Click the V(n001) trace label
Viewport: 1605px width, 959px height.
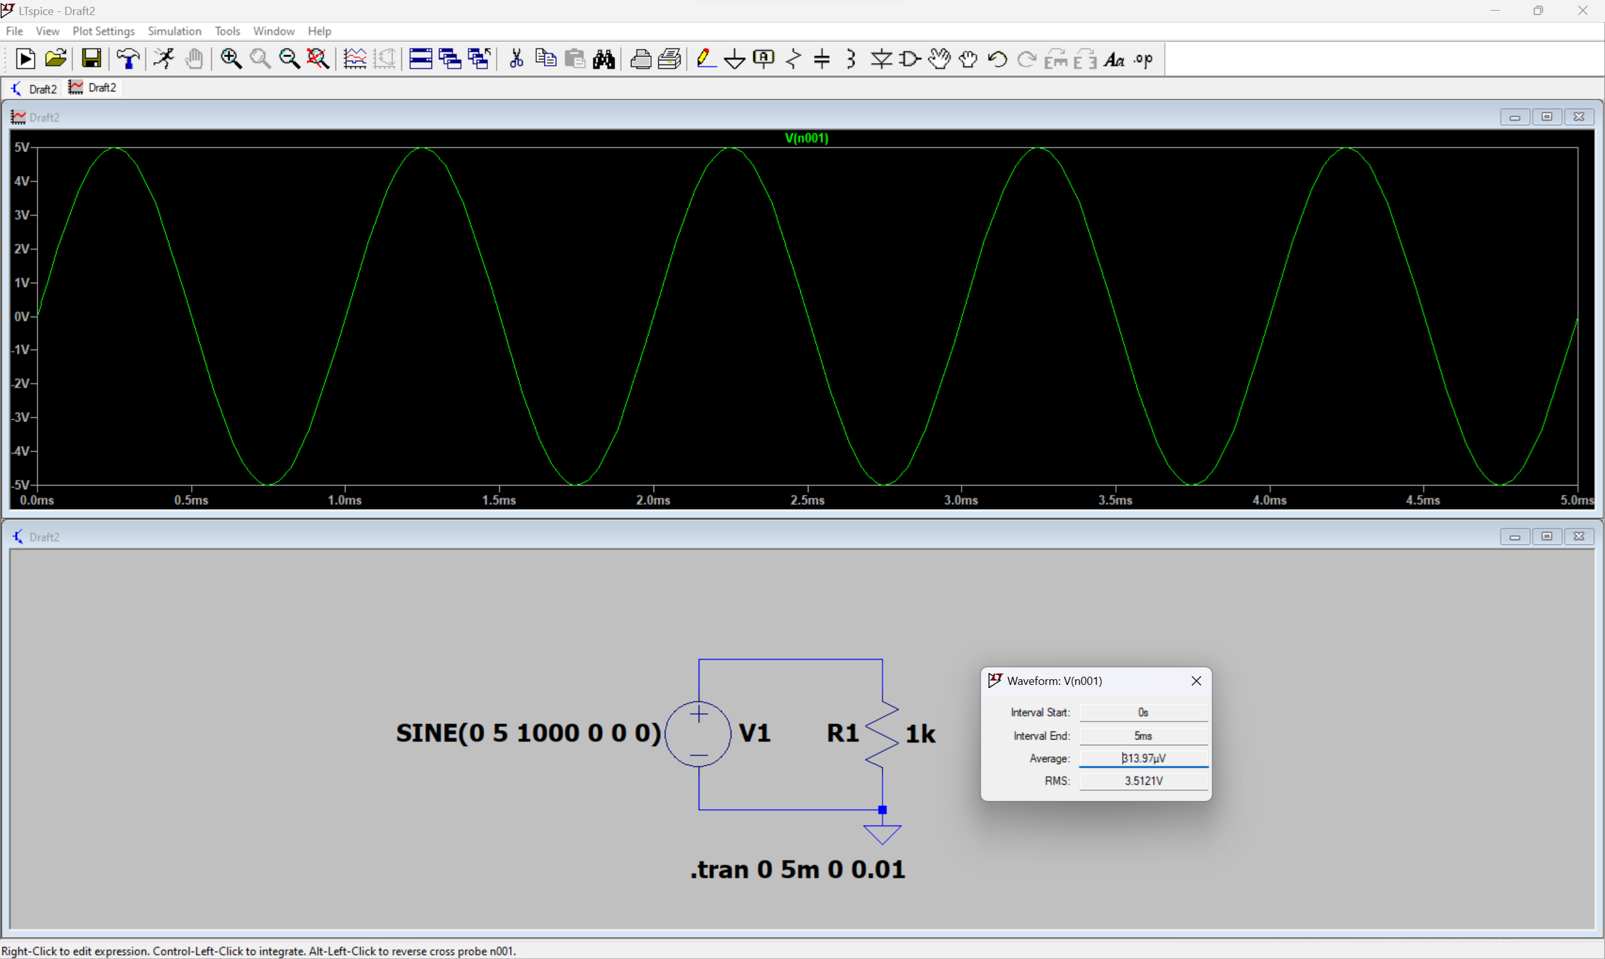coord(807,137)
